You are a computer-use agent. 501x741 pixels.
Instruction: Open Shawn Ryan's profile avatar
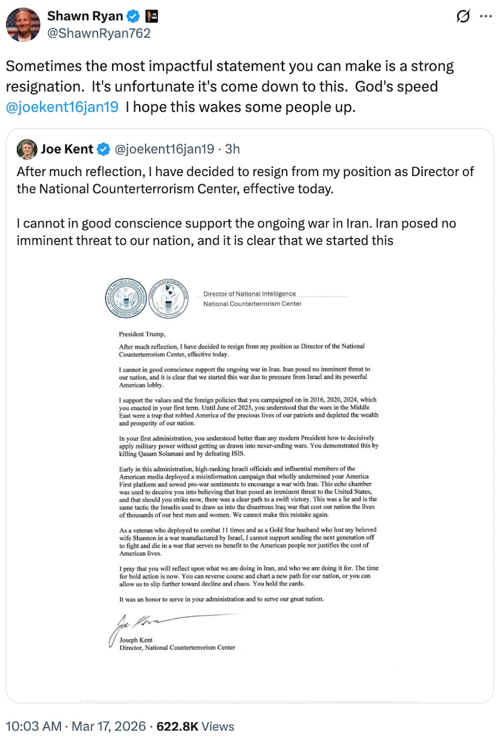click(x=23, y=25)
